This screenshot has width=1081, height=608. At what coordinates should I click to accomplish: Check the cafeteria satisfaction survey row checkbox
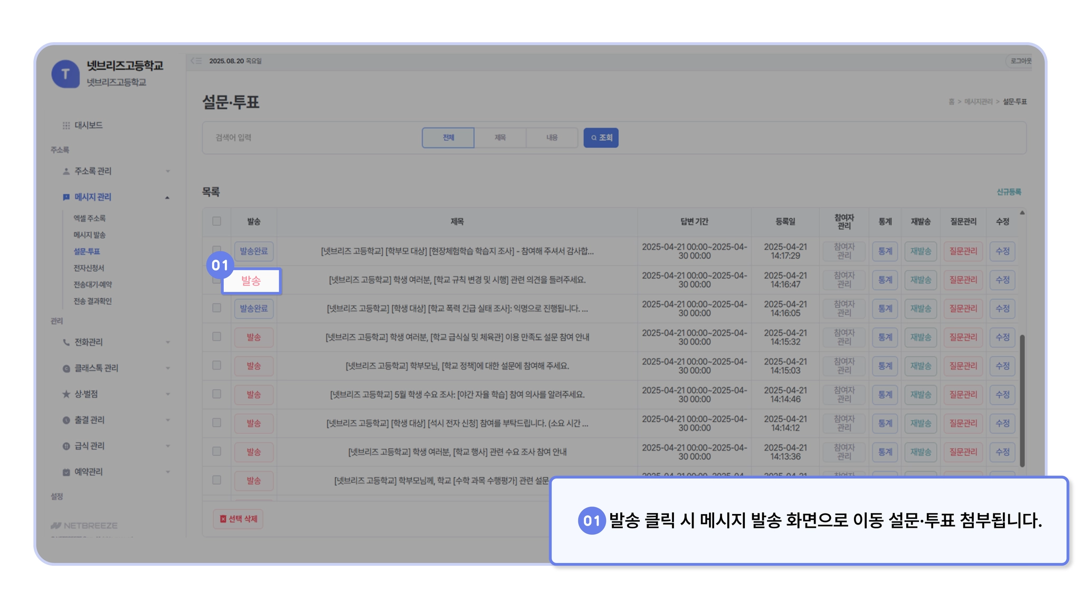[216, 337]
